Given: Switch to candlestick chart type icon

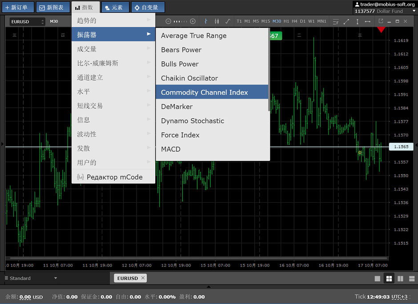Looking at the screenshot, I should click(217, 21).
